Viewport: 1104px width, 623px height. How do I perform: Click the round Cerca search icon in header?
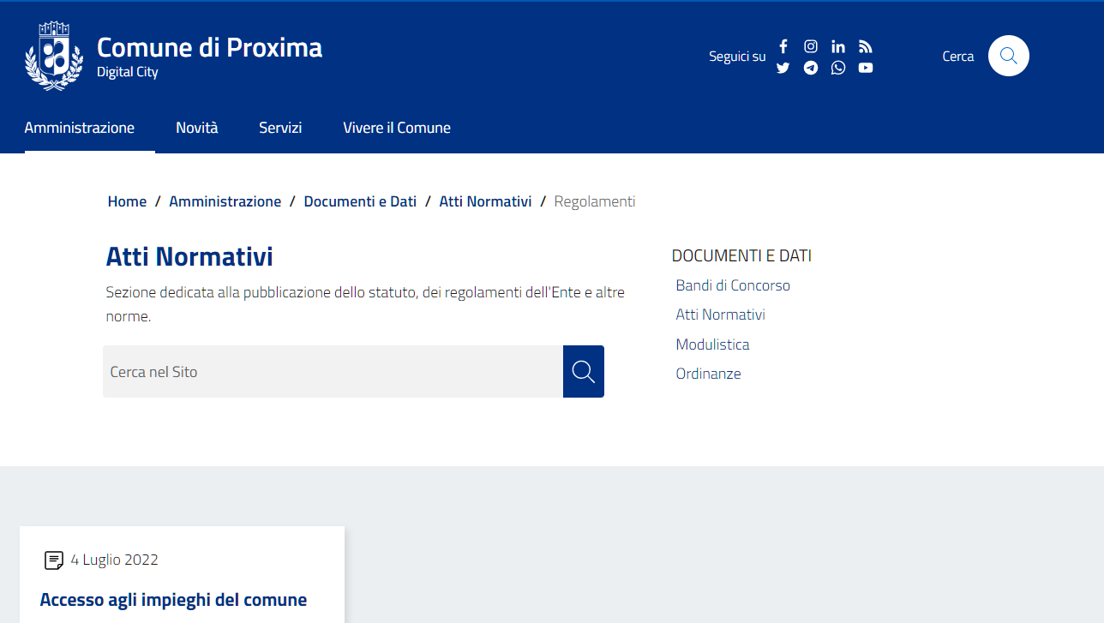(1008, 56)
